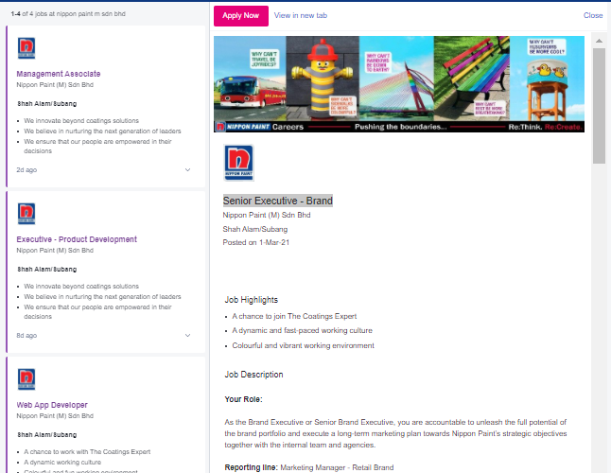
Task: Click the Job Highlights heading
Action: point(252,300)
